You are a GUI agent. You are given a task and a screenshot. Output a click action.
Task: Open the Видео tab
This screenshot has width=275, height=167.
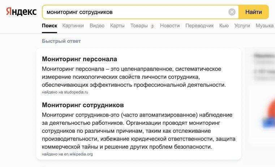(97, 26)
